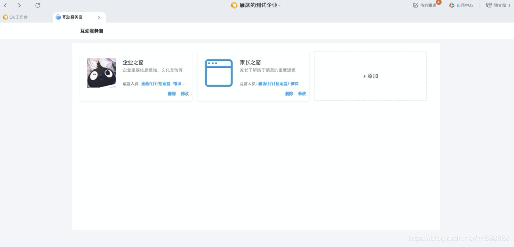The height and width of the screenshot is (247, 514).
Task: Click the 互动服务窗 tab icon
Action: pos(58,17)
